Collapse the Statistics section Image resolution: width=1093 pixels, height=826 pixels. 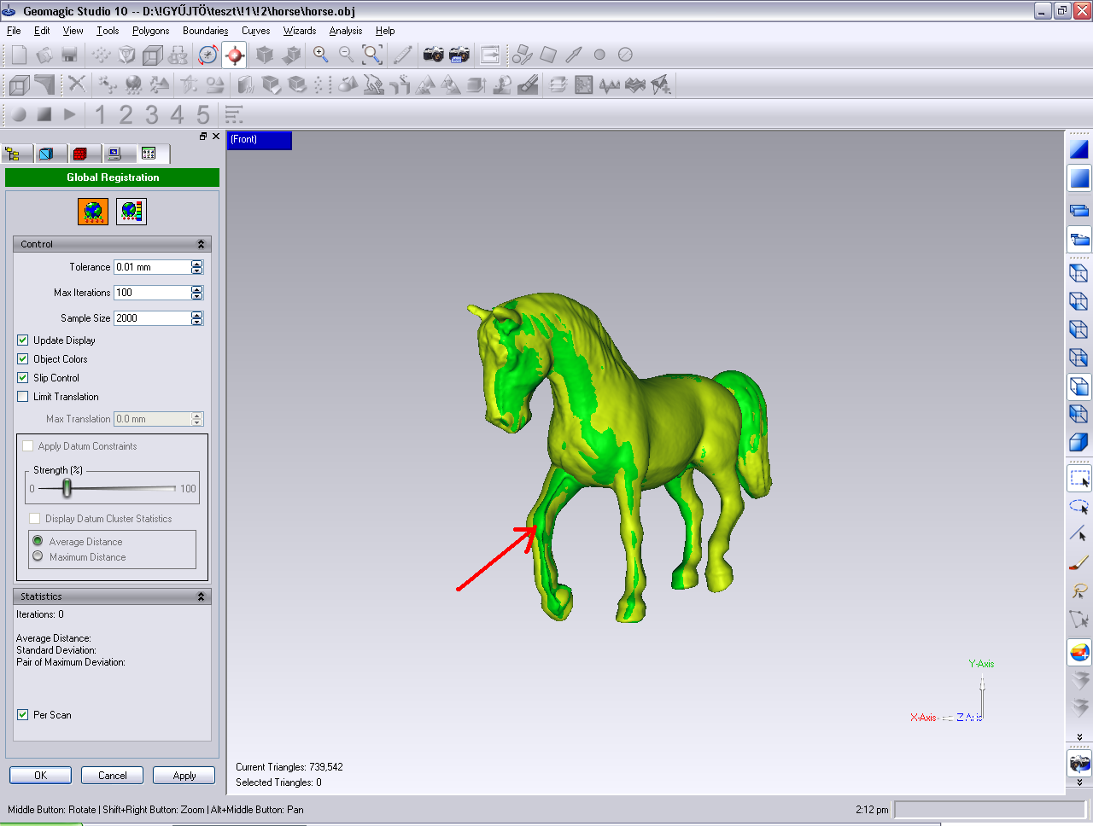point(201,596)
